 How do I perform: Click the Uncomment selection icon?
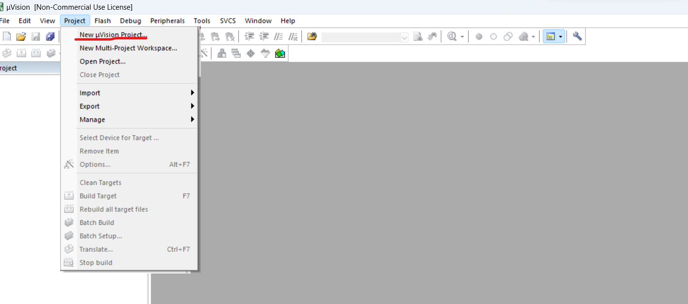(293, 36)
